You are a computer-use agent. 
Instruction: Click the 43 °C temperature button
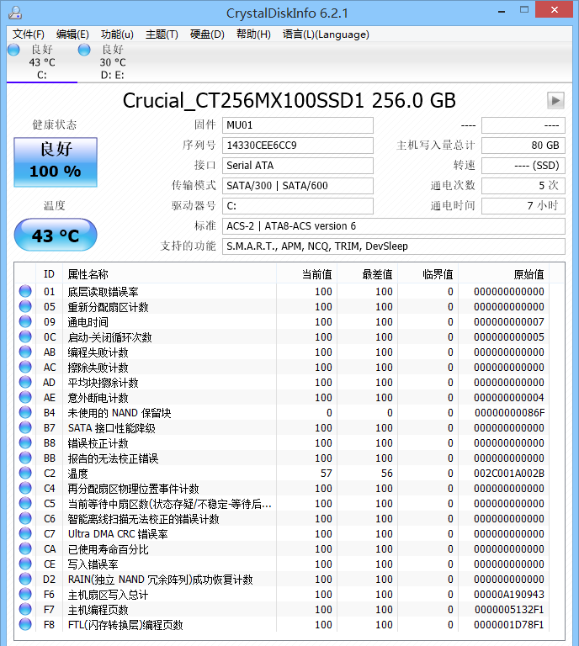click(x=56, y=235)
